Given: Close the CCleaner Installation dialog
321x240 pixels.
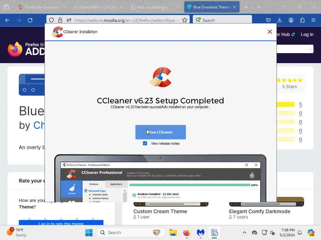Looking at the screenshot, I should point(270,32).
